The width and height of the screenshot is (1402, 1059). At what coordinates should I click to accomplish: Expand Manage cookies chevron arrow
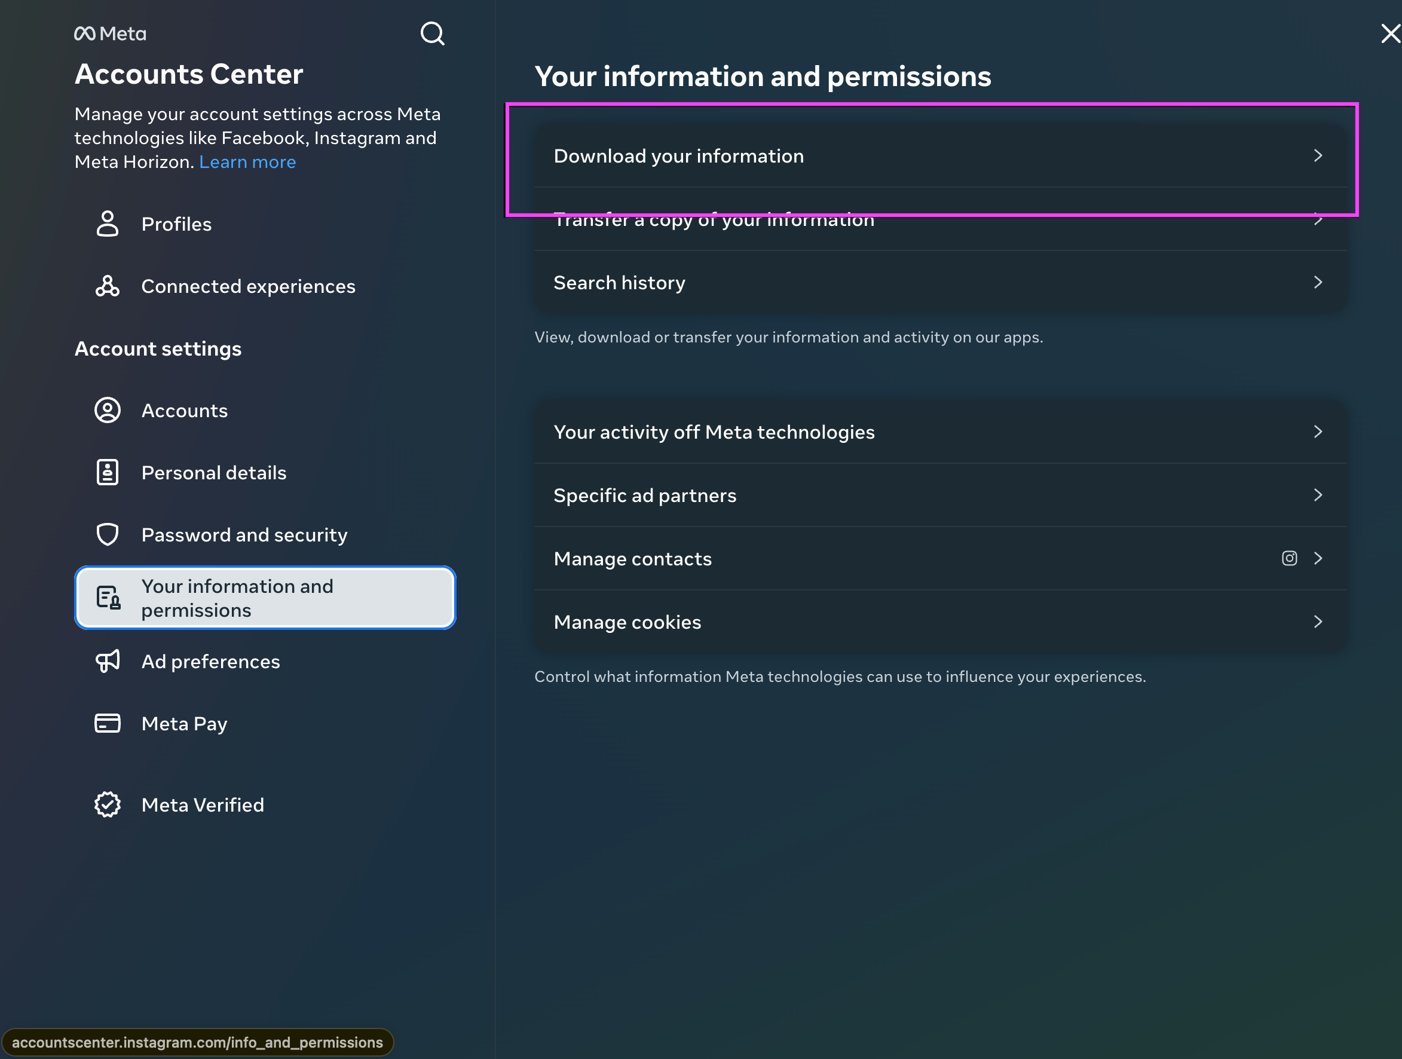click(x=1318, y=621)
